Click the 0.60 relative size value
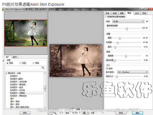 (x=146, y=76)
